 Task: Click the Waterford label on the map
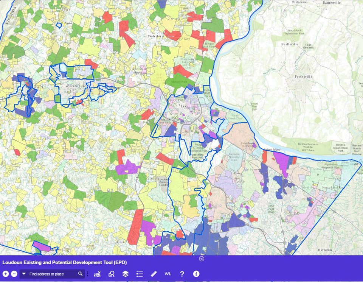tap(156, 36)
